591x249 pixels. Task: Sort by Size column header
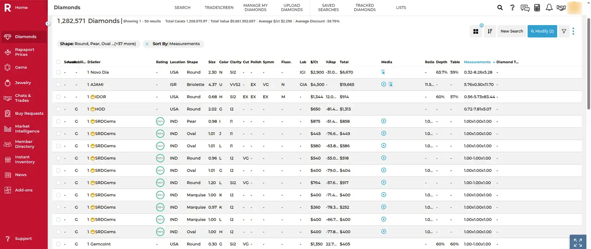[x=212, y=62]
